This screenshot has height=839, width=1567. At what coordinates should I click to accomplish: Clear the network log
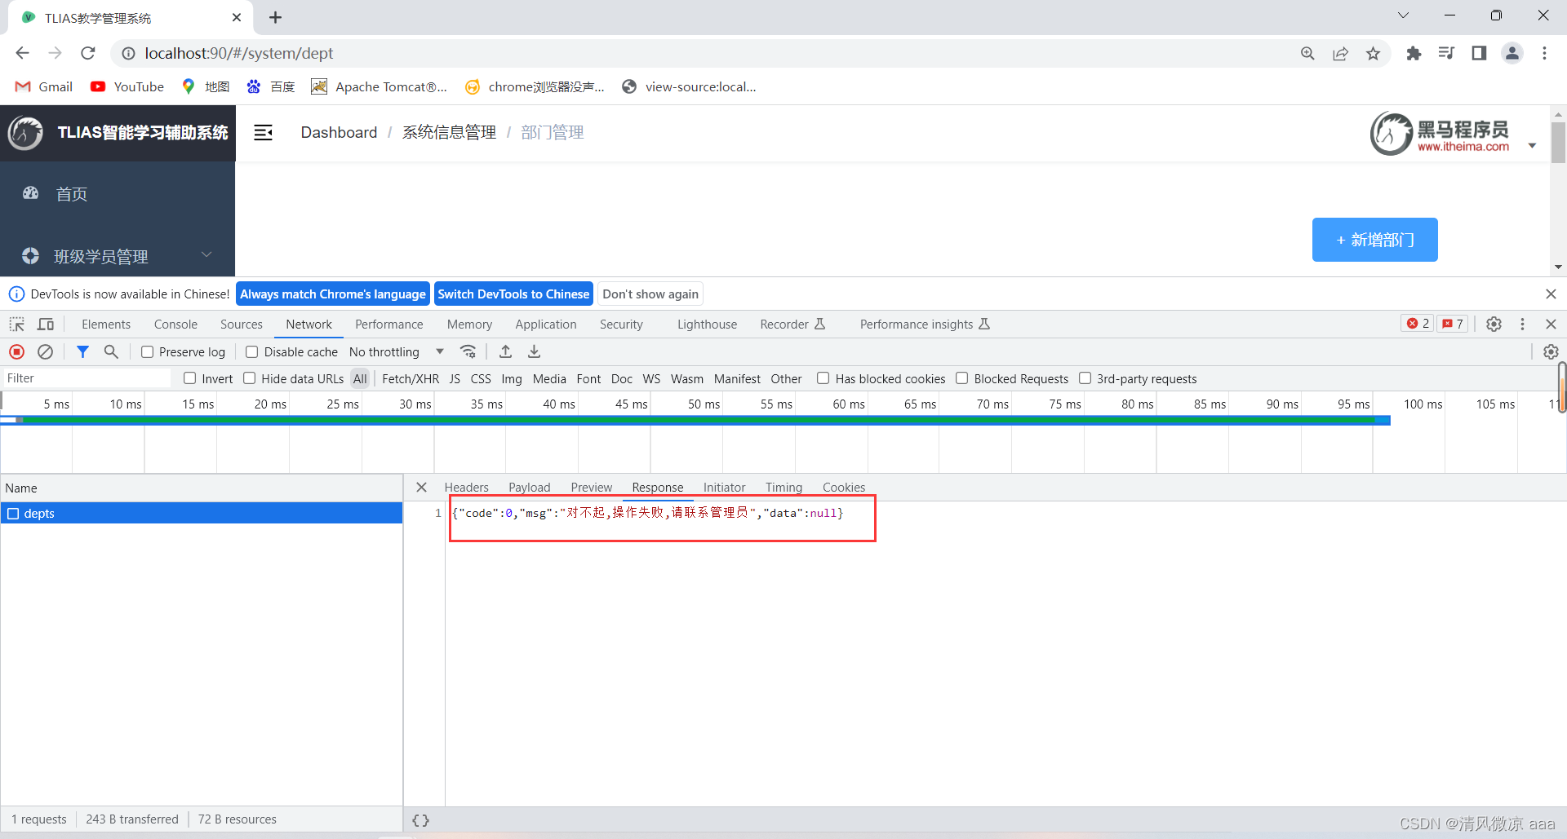click(45, 351)
